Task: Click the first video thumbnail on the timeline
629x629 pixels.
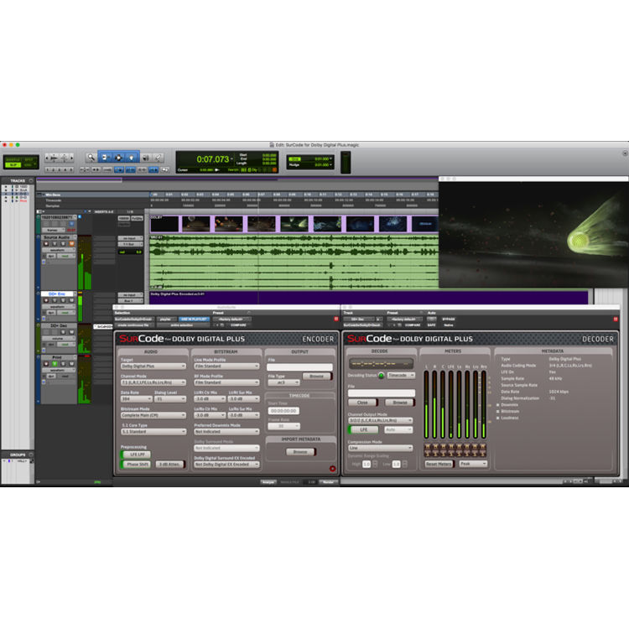Action: click(x=164, y=224)
